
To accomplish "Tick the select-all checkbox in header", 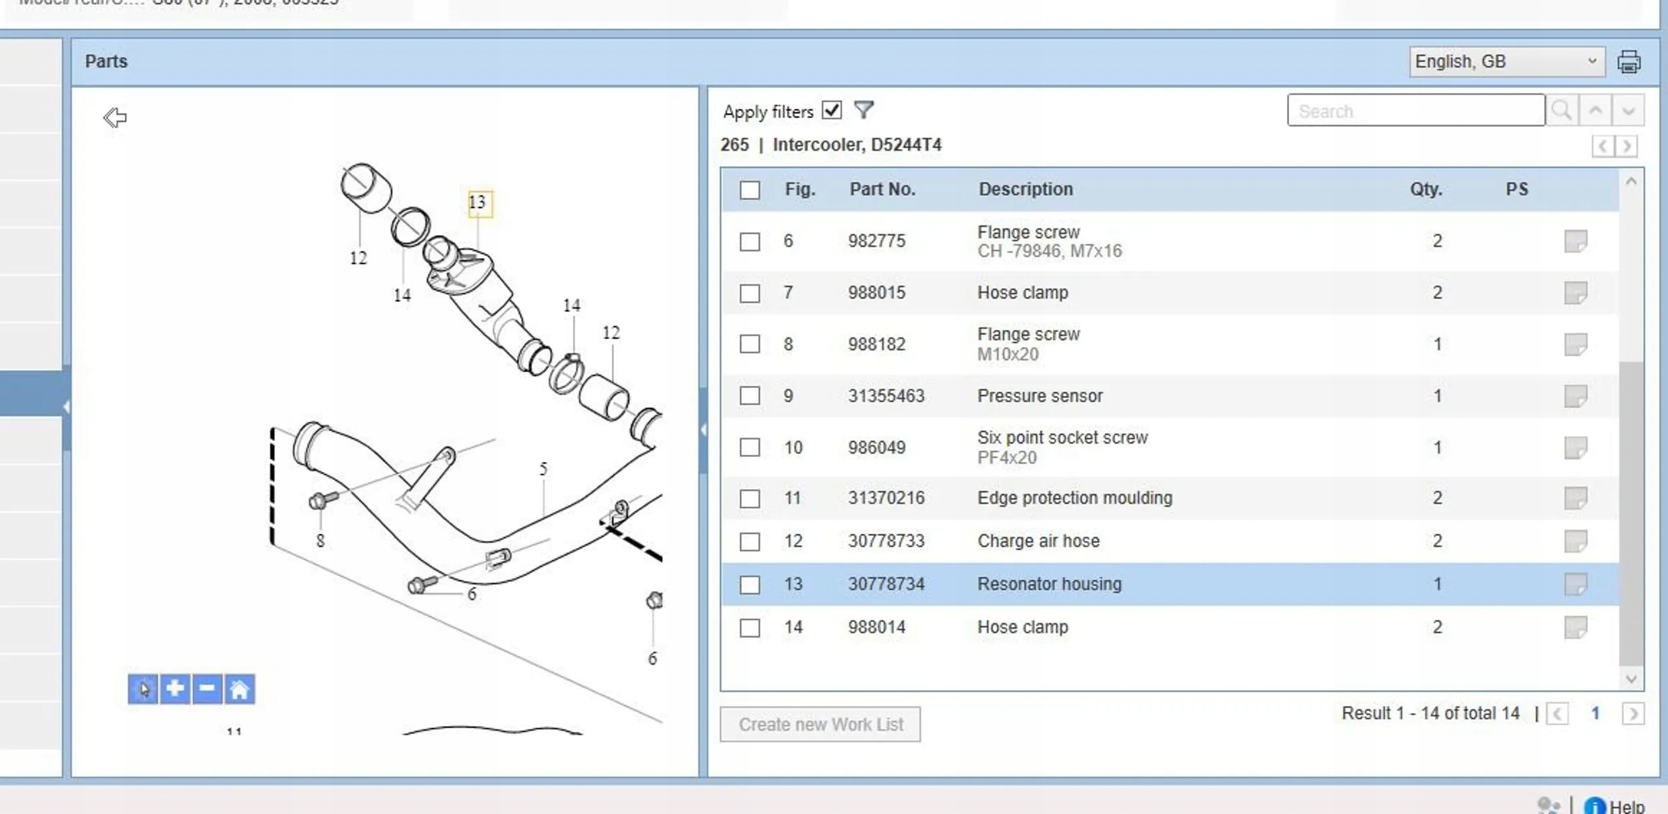I will coord(750,190).
